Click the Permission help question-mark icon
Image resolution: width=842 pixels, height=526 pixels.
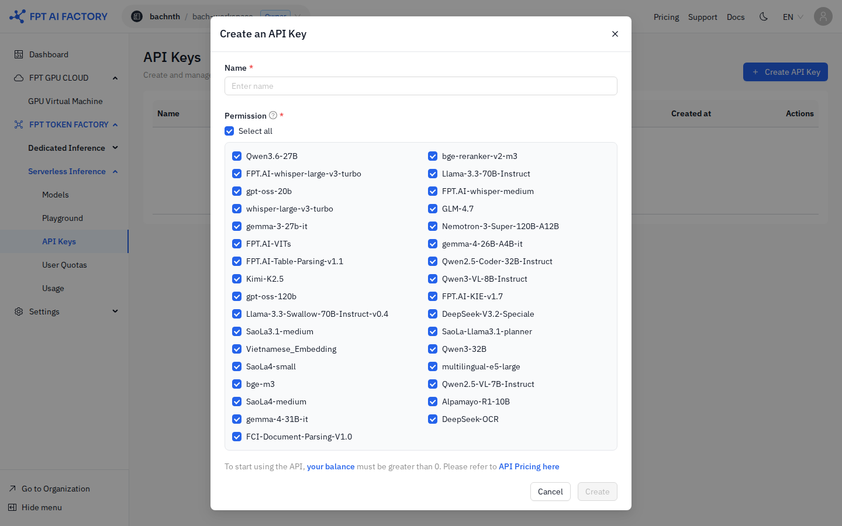(273, 115)
